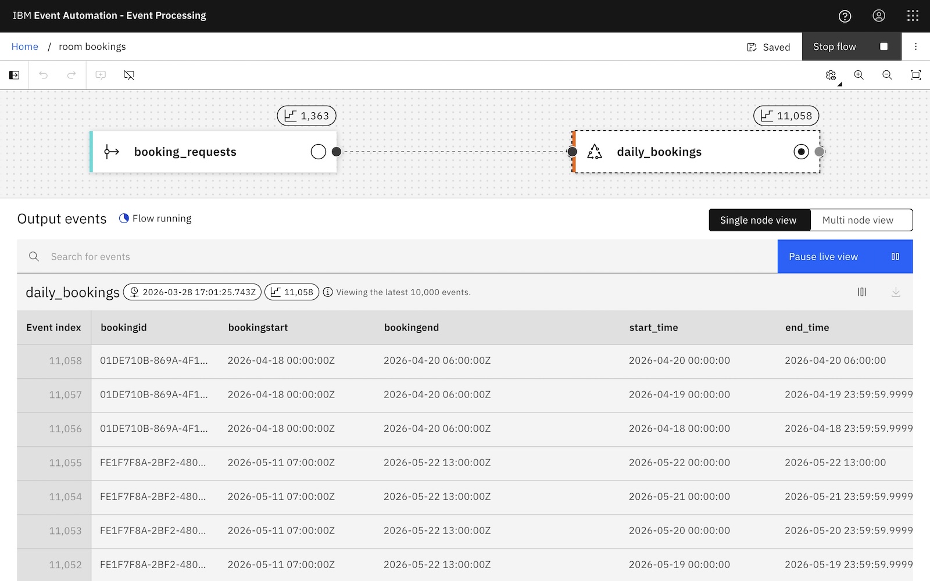Expand the canvas settings gear dropdown
The height and width of the screenshot is (581, 930).
(x=831, y=75)
